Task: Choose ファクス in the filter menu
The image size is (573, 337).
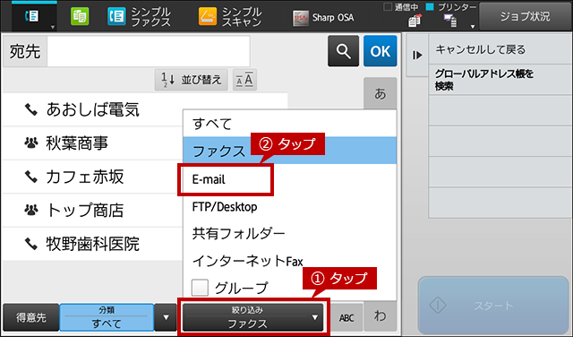Action: pos(289,151)
